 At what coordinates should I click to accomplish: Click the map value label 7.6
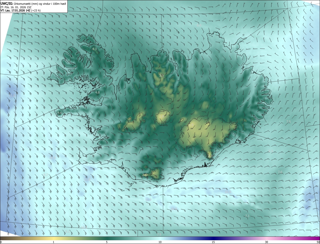coord(280,172)
